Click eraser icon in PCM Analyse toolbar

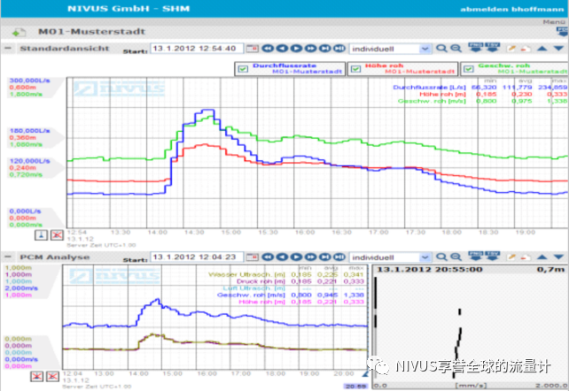[525, 257]
